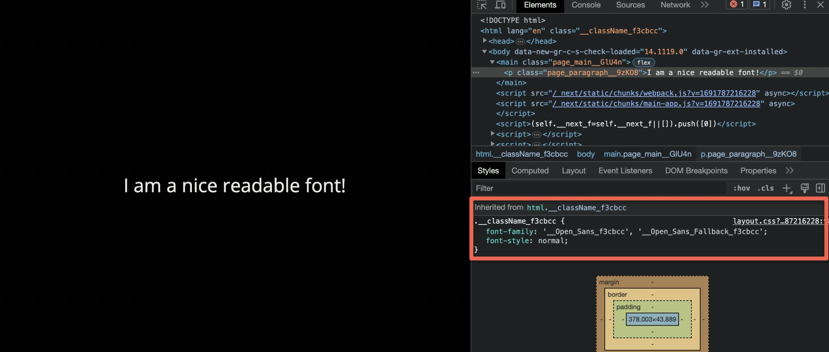Click the padding label in box model

[628, 307]
